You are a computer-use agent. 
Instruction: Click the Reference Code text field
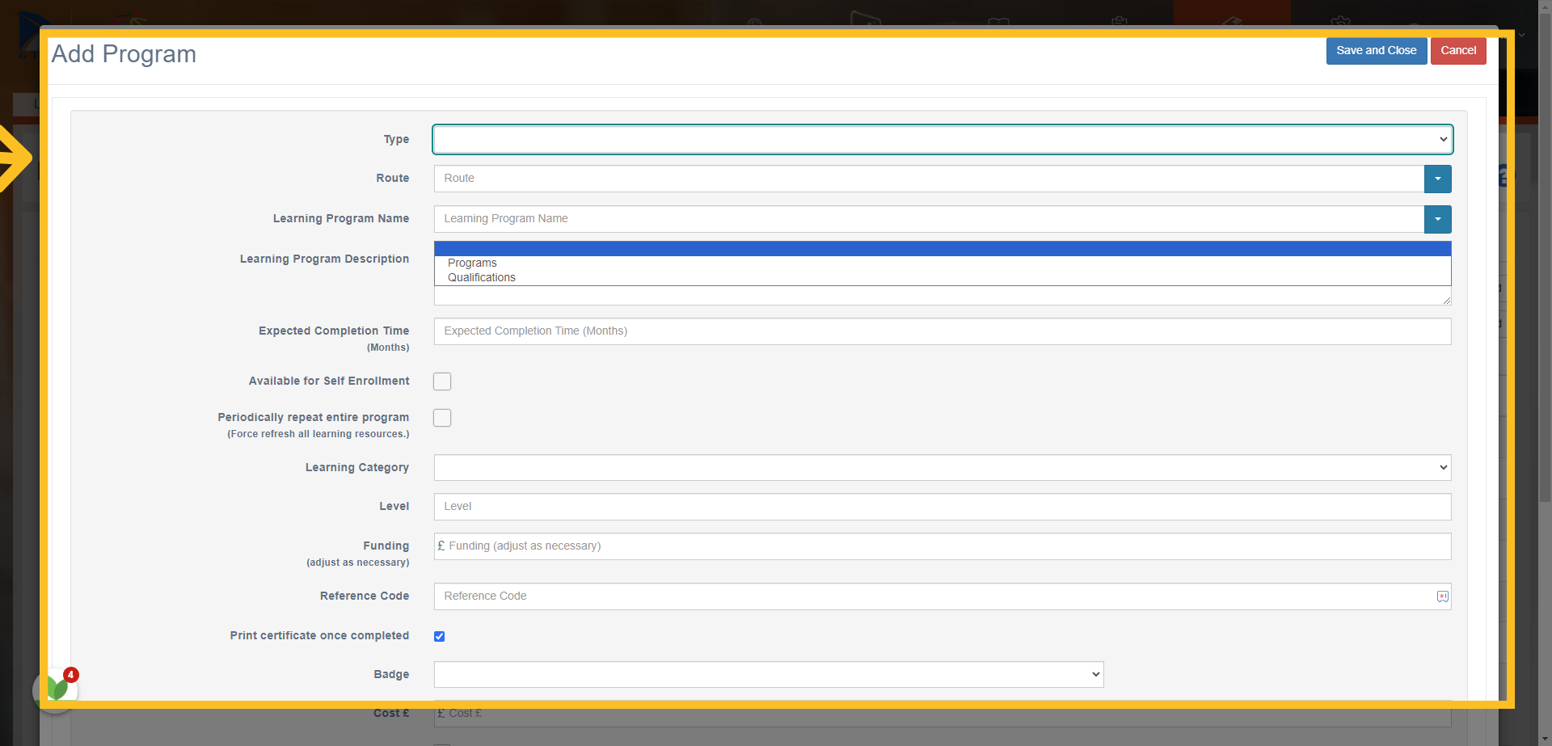(x=934, y=596)
